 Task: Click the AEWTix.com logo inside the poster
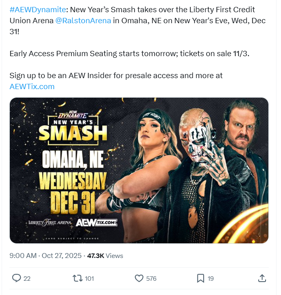97,223
